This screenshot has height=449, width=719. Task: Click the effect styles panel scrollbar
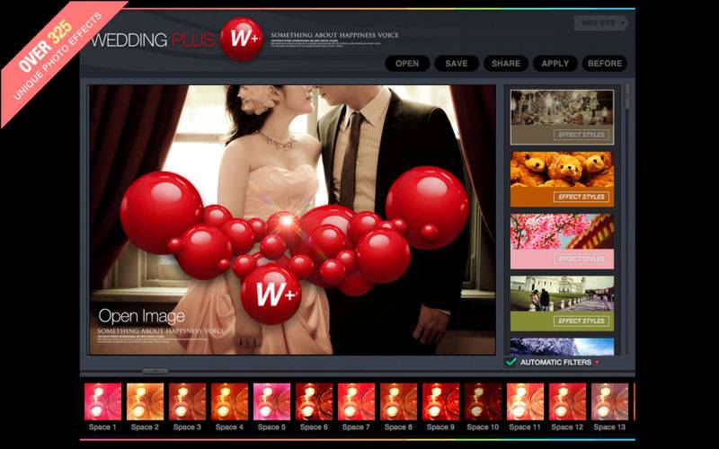[626, 96]
